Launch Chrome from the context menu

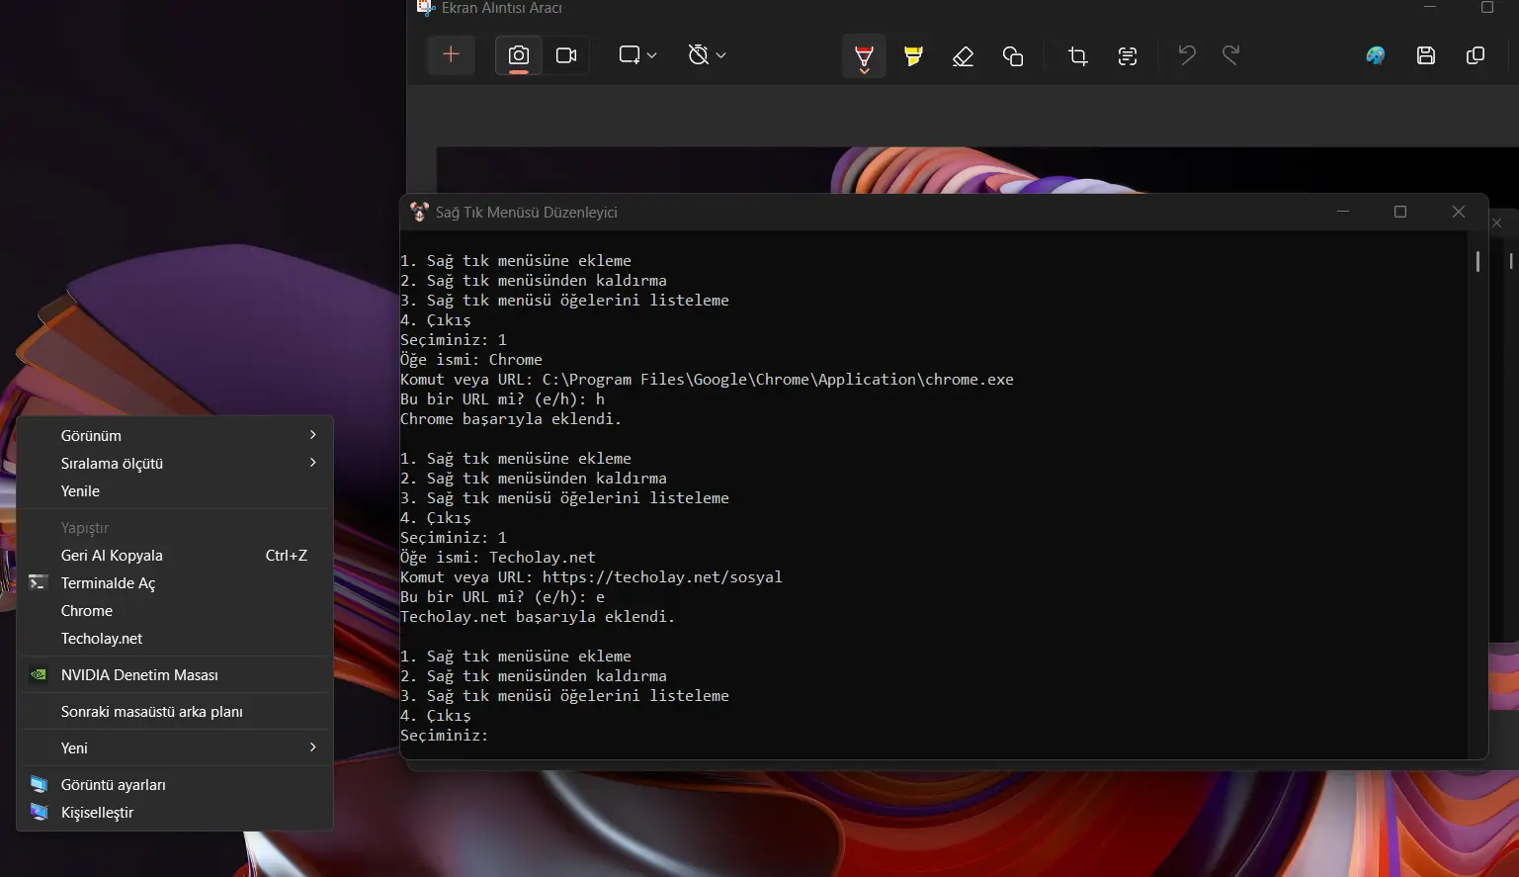pyautogui.click(x=175, y=610)
